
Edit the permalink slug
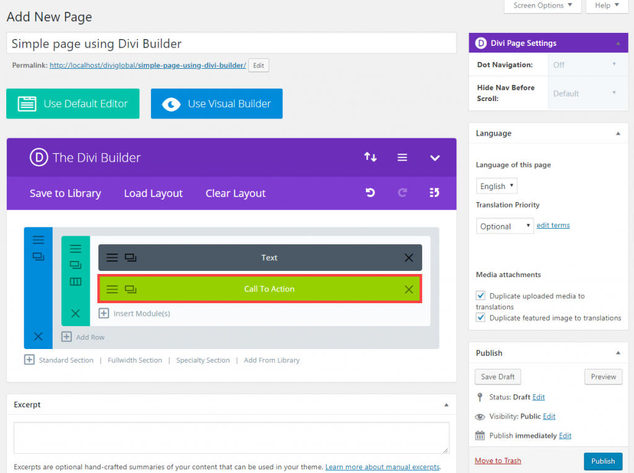(258, 65)
